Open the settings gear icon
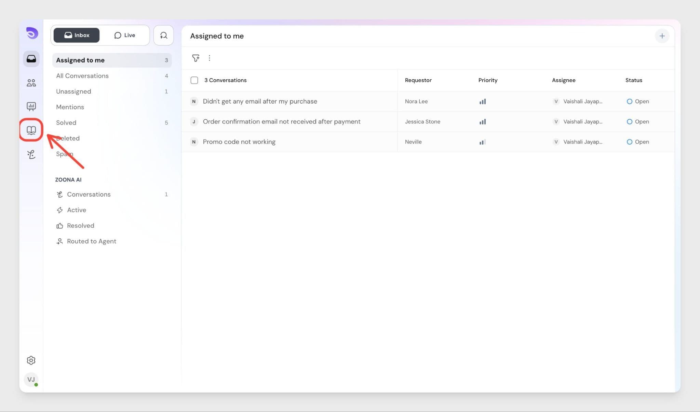This screenshot has height=412, width=700. [x=31, y=360]
